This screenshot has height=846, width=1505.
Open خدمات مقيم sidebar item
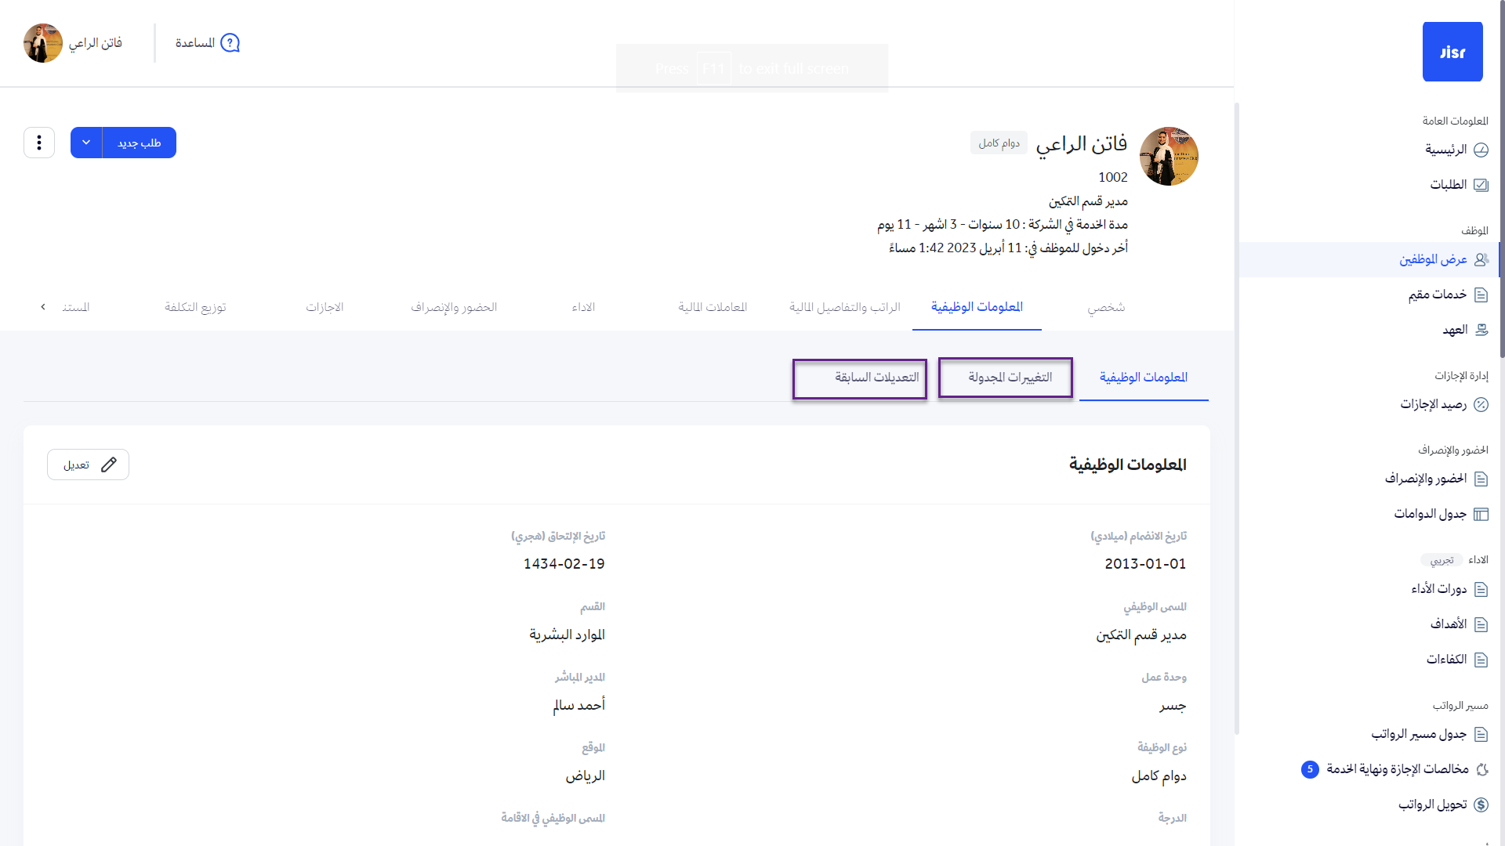pyautogui.click(x=1438, y=295)
